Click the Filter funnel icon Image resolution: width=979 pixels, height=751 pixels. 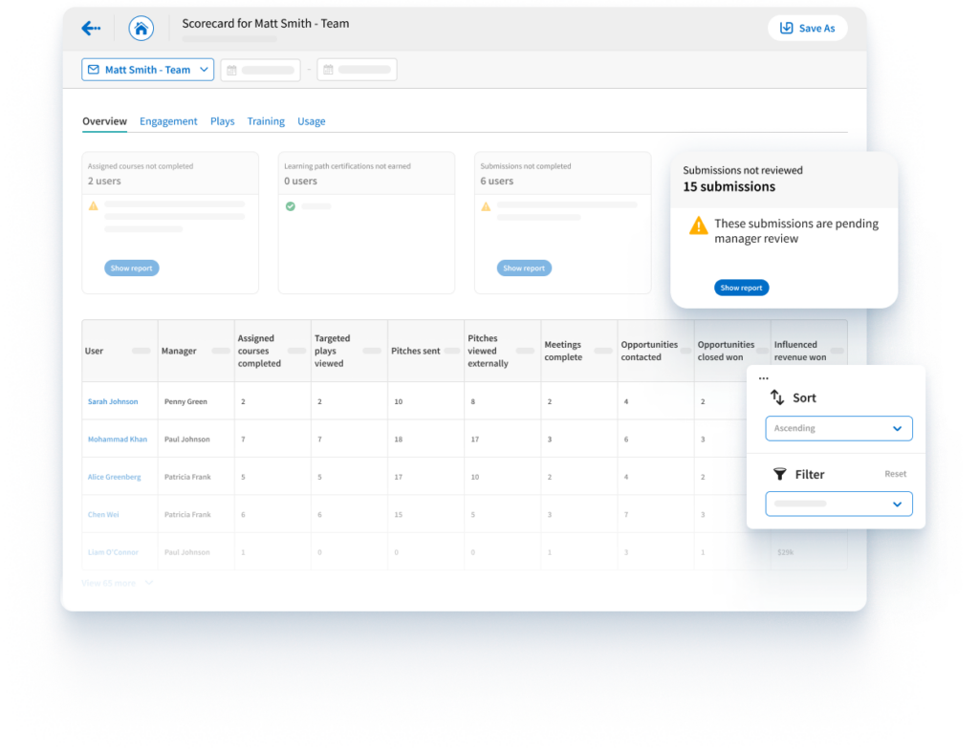[780, 474]
